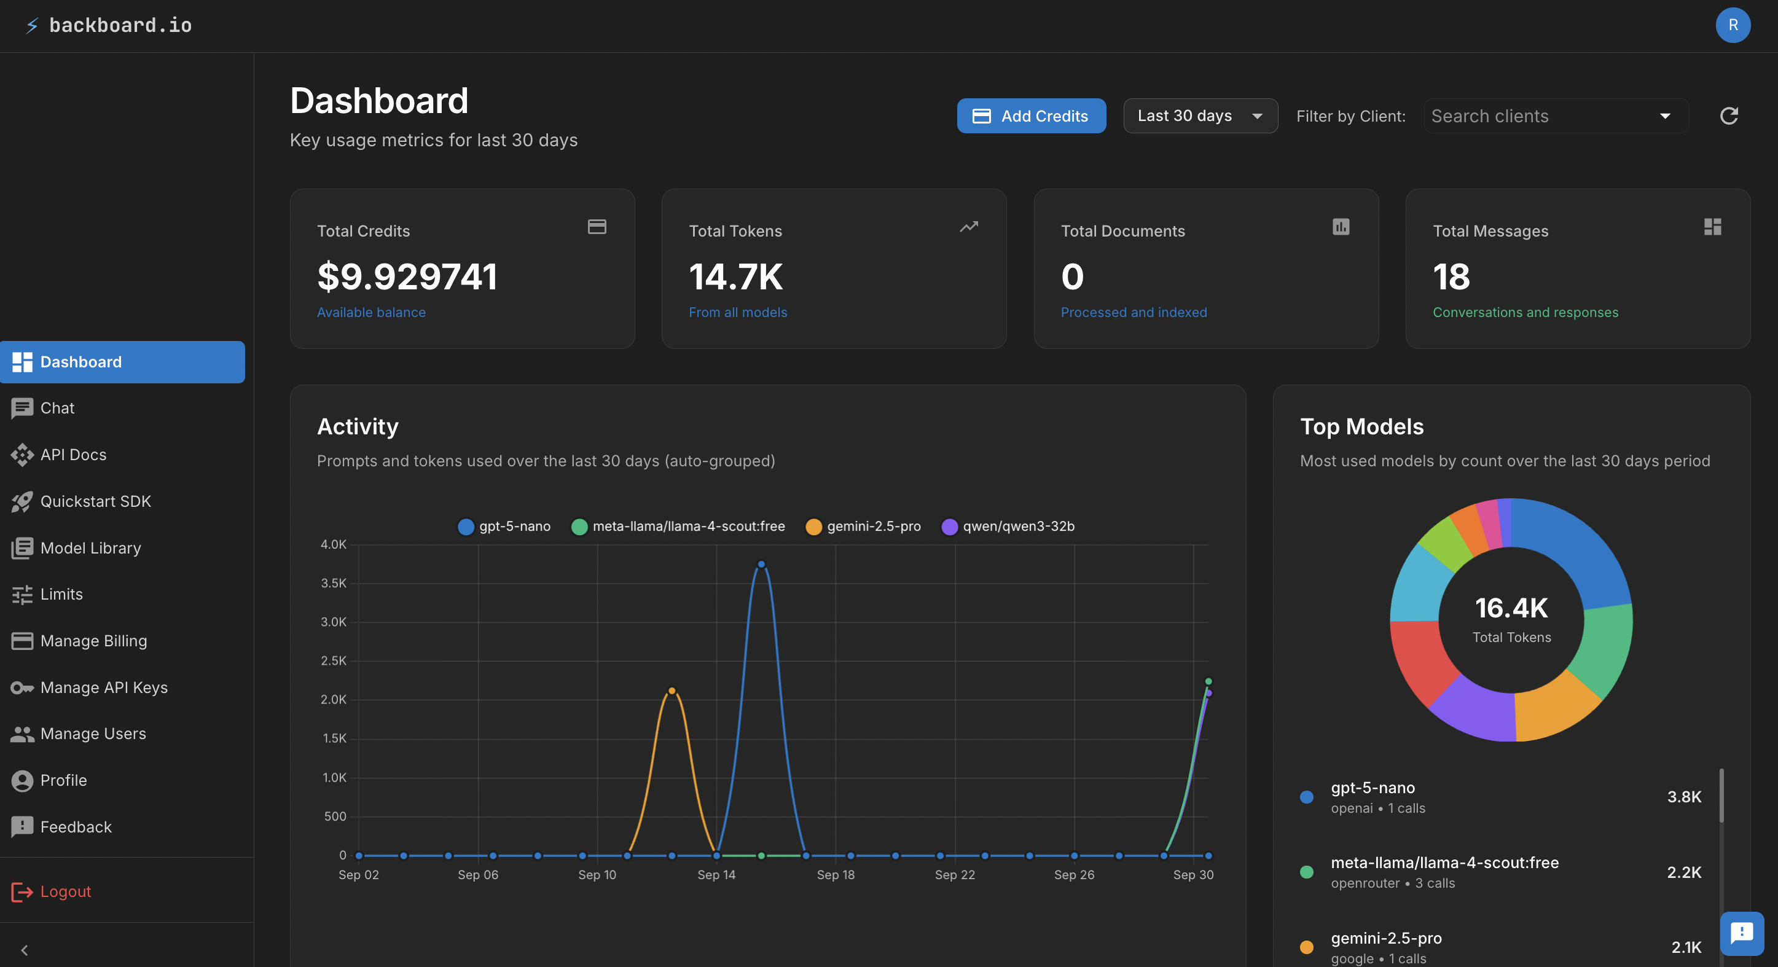Click the Total Messages grid icon
The height and width of the screenshot is (967, 1778).
click(1712, 227)
